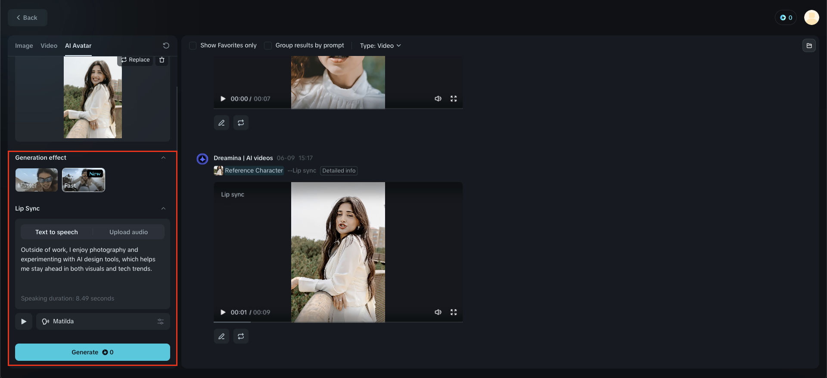
Task: Enable Group results by prompt checkbox
Action: pos(268,46)
